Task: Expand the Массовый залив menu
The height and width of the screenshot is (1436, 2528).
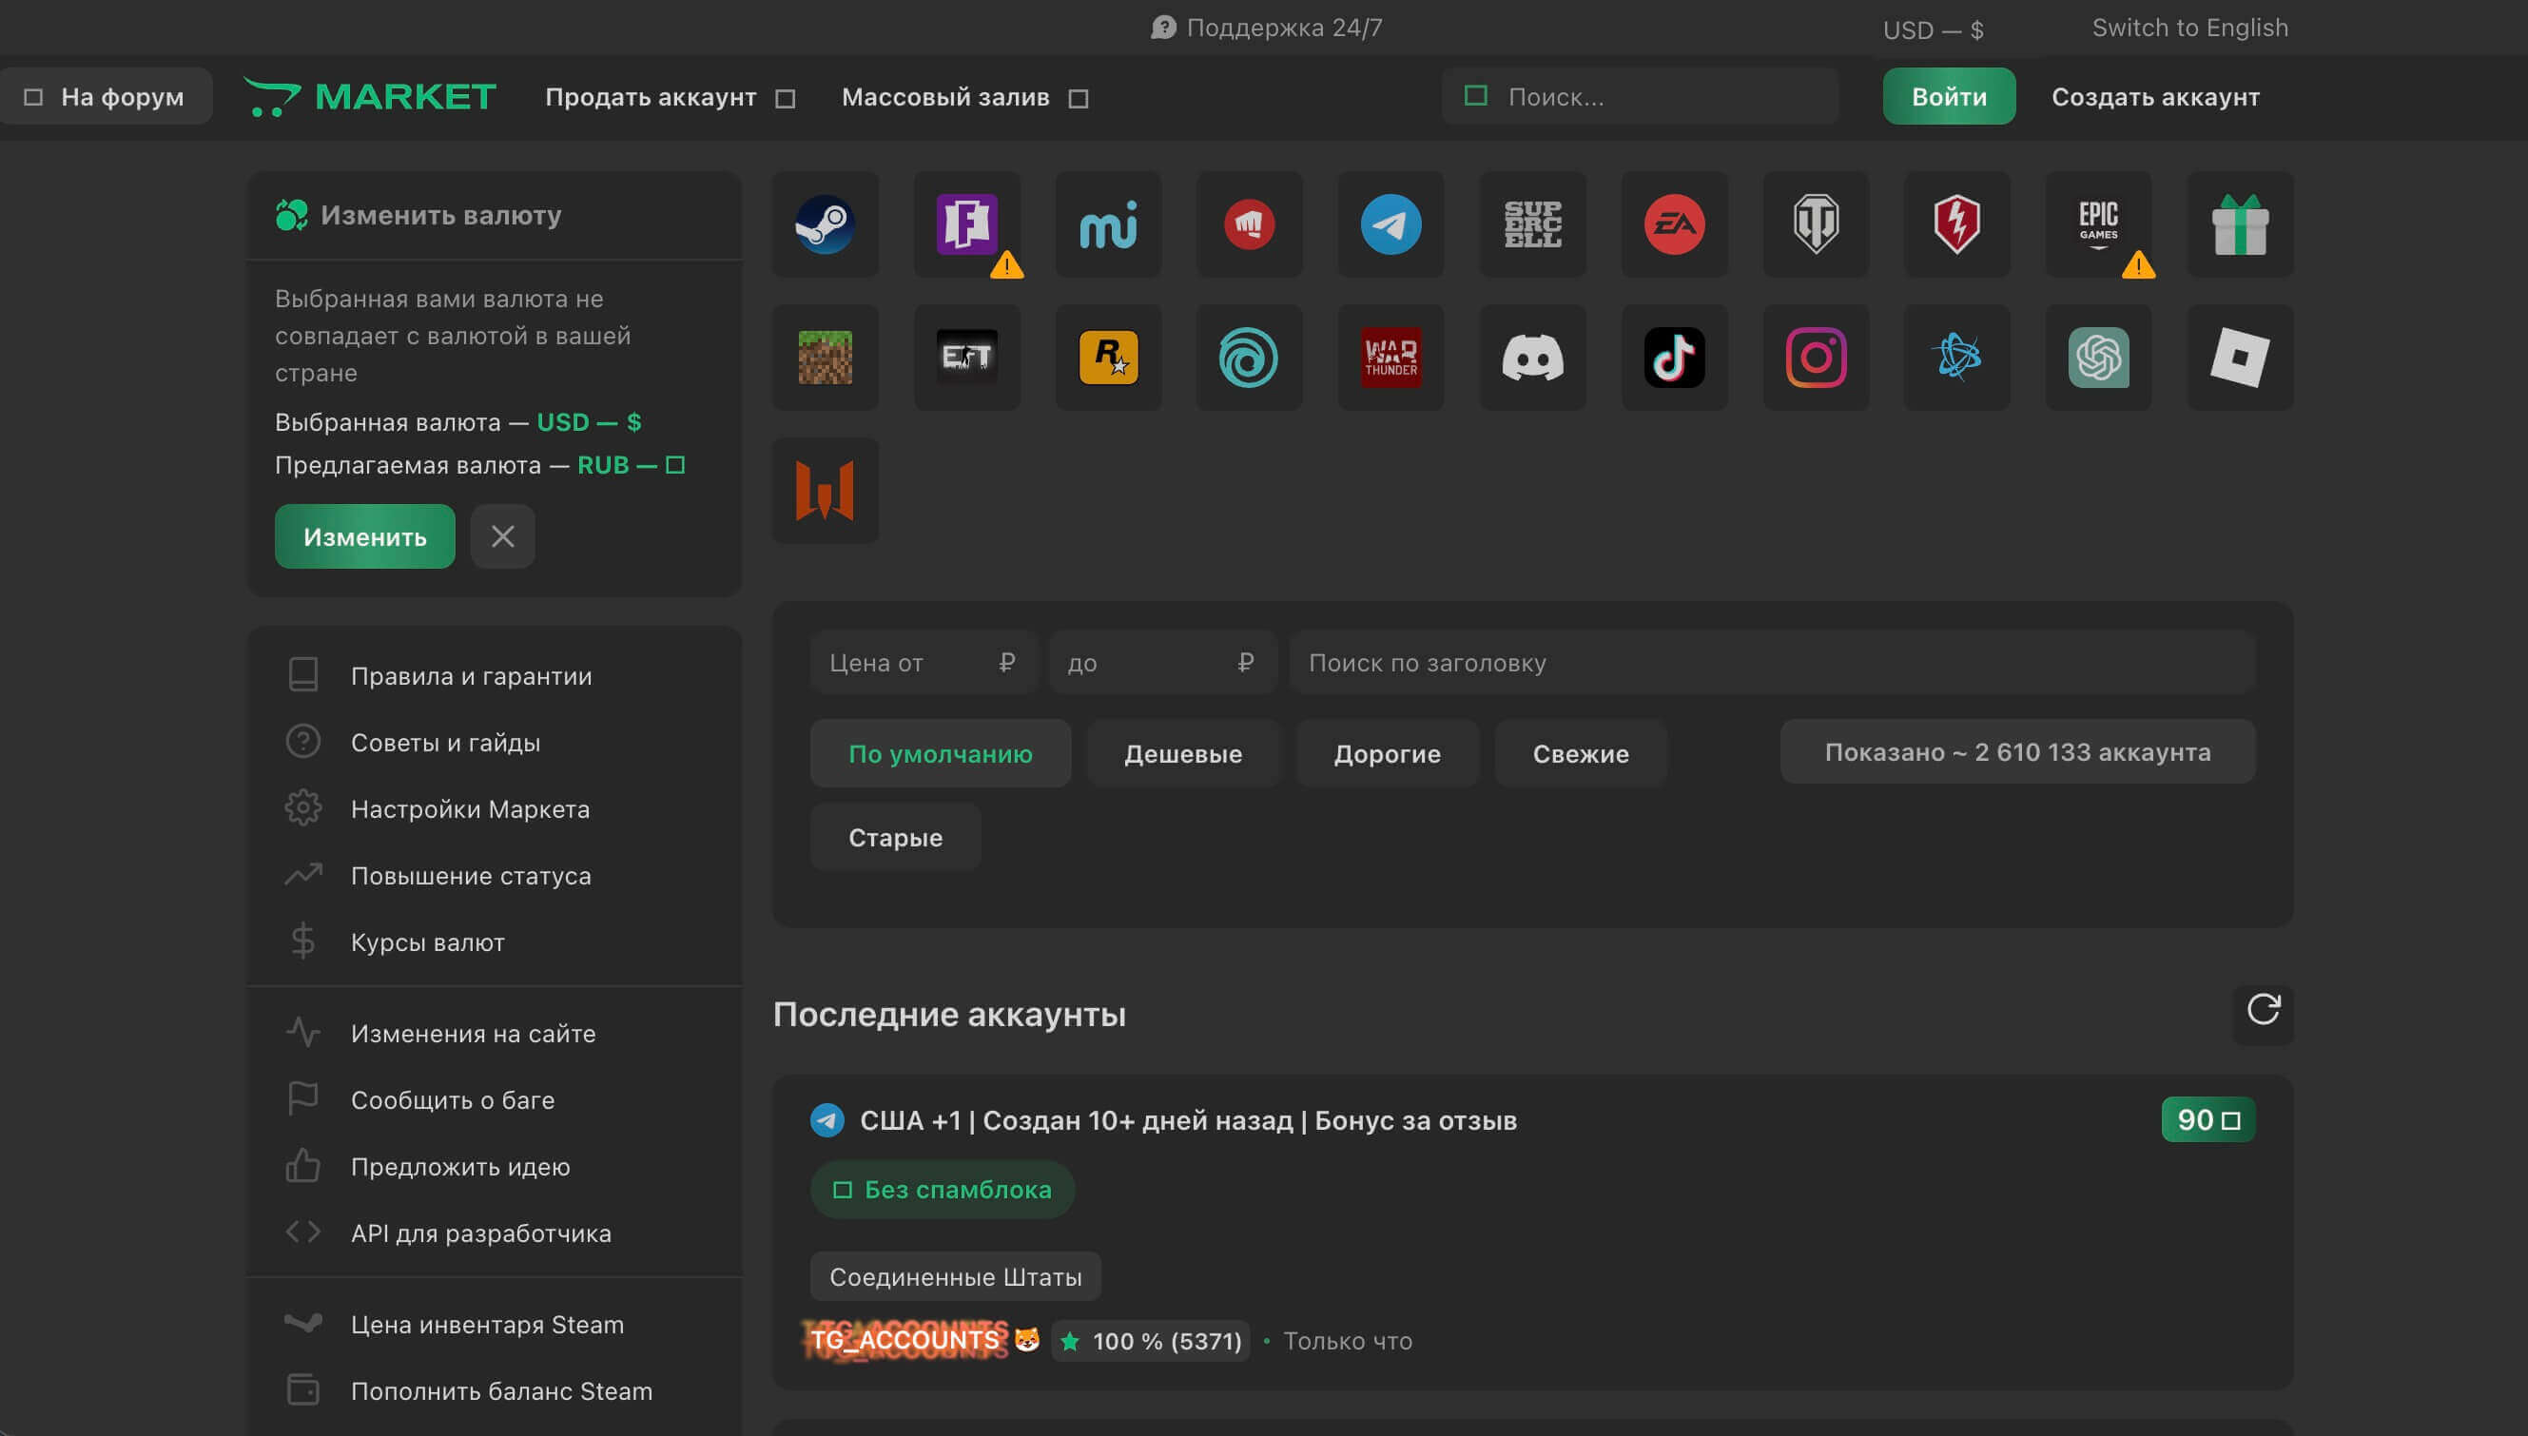Action: pyautogui.click(x=964, y=97)
